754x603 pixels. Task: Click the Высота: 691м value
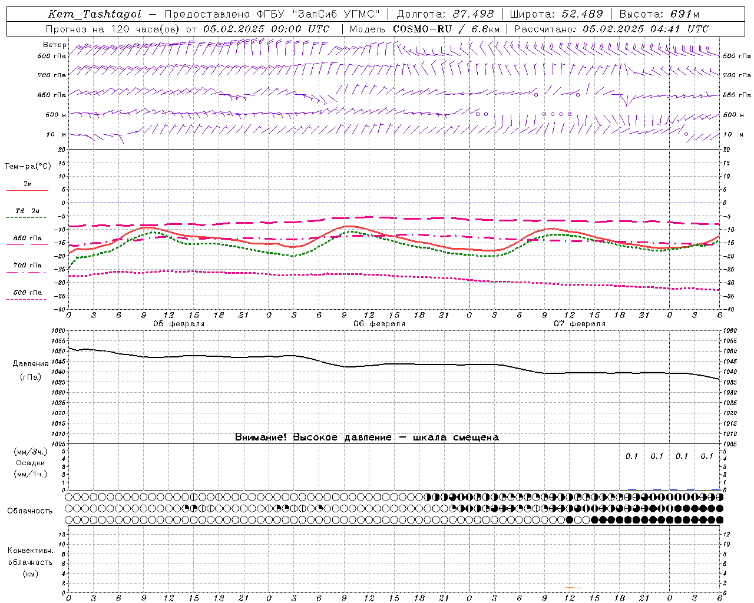coord(659,14)
